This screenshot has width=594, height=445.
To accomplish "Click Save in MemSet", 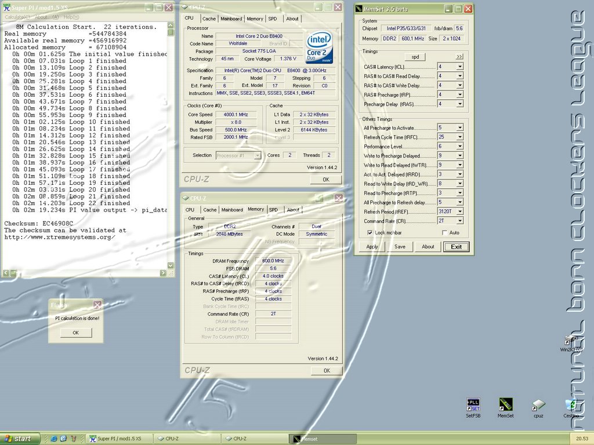I will [400, 247].
